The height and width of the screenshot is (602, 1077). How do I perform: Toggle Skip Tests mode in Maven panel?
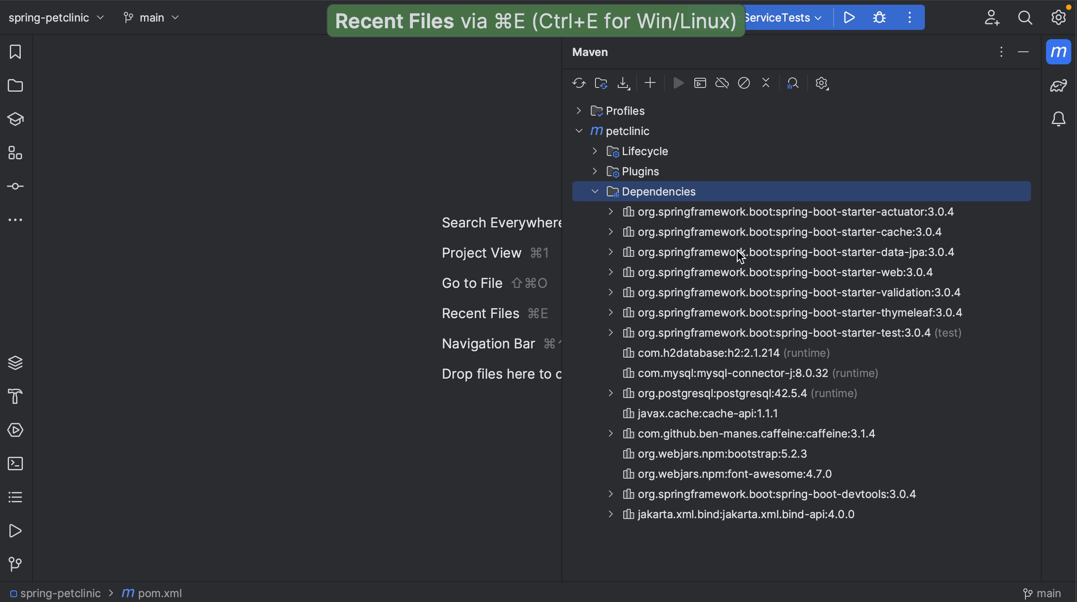pos(743,83)
